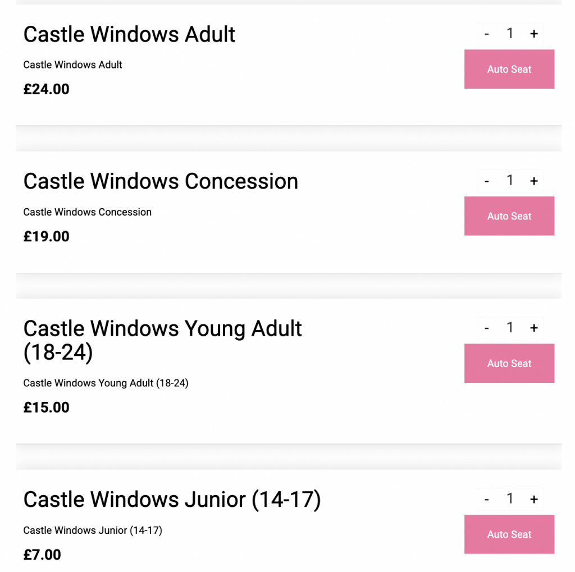The width and height of the screenshot is (575, 572).
Task: Click the £7.00 Junior ticket price
Action: point(42,555)
